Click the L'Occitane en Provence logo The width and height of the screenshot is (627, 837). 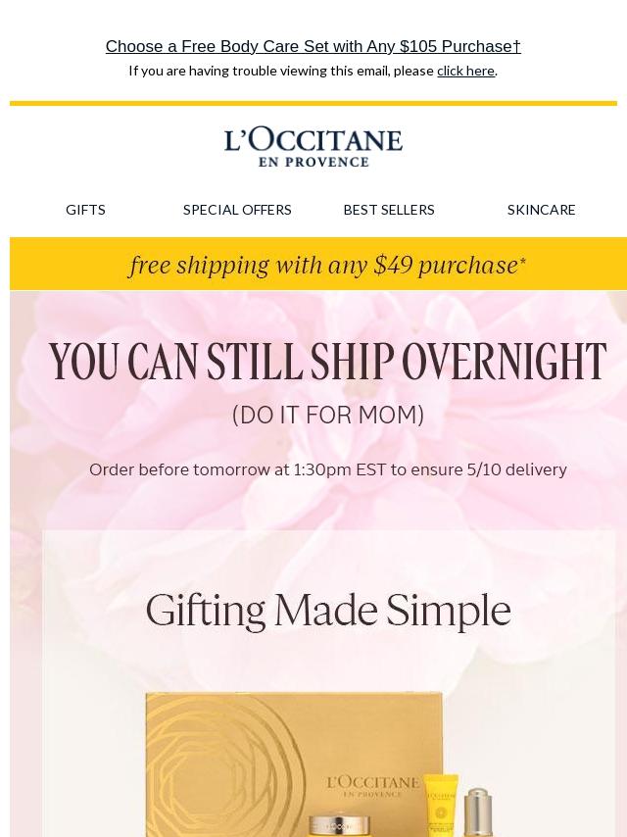tap(313, 147)
